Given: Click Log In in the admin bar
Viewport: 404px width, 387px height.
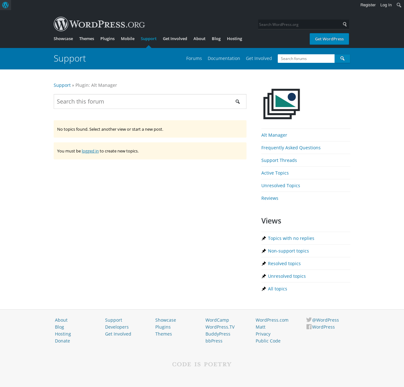Looking at the screenshot, I should [x=386, y=5].
